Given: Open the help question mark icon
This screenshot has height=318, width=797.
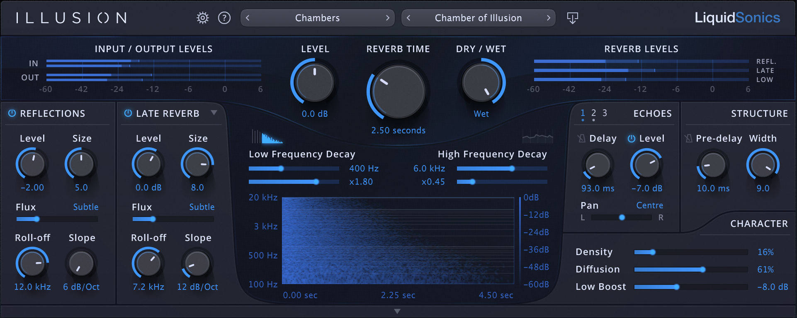Looking at the screenshot, I should 224,18.
